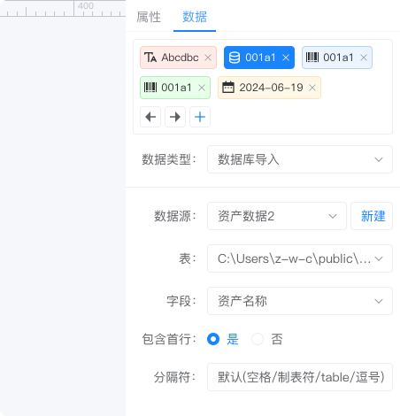
Task: Select the 2024-06-19 date tag
Action: tap(269, 88)
